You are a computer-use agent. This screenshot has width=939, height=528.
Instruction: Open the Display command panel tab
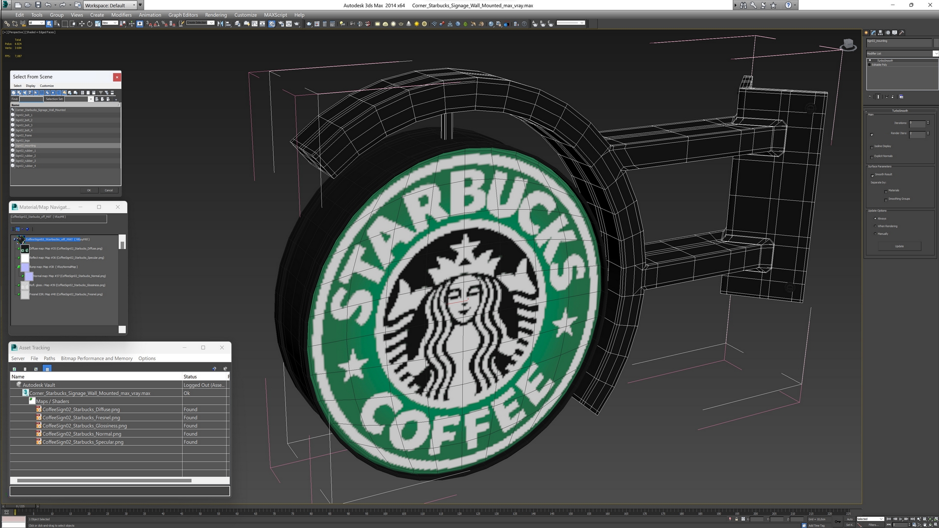894,33
